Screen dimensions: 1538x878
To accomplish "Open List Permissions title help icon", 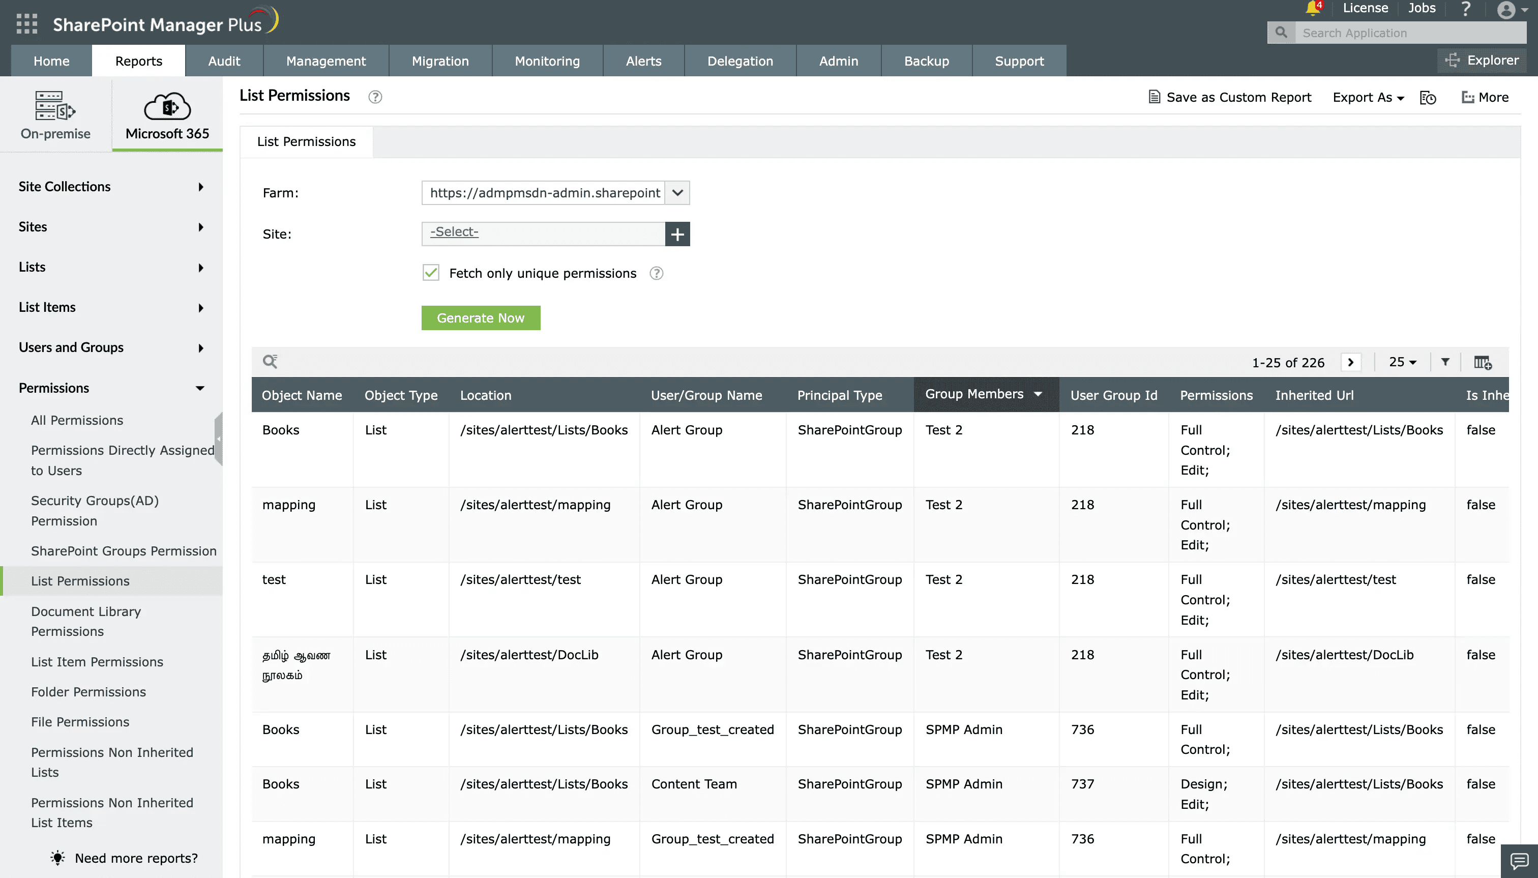I will point(375,97).
